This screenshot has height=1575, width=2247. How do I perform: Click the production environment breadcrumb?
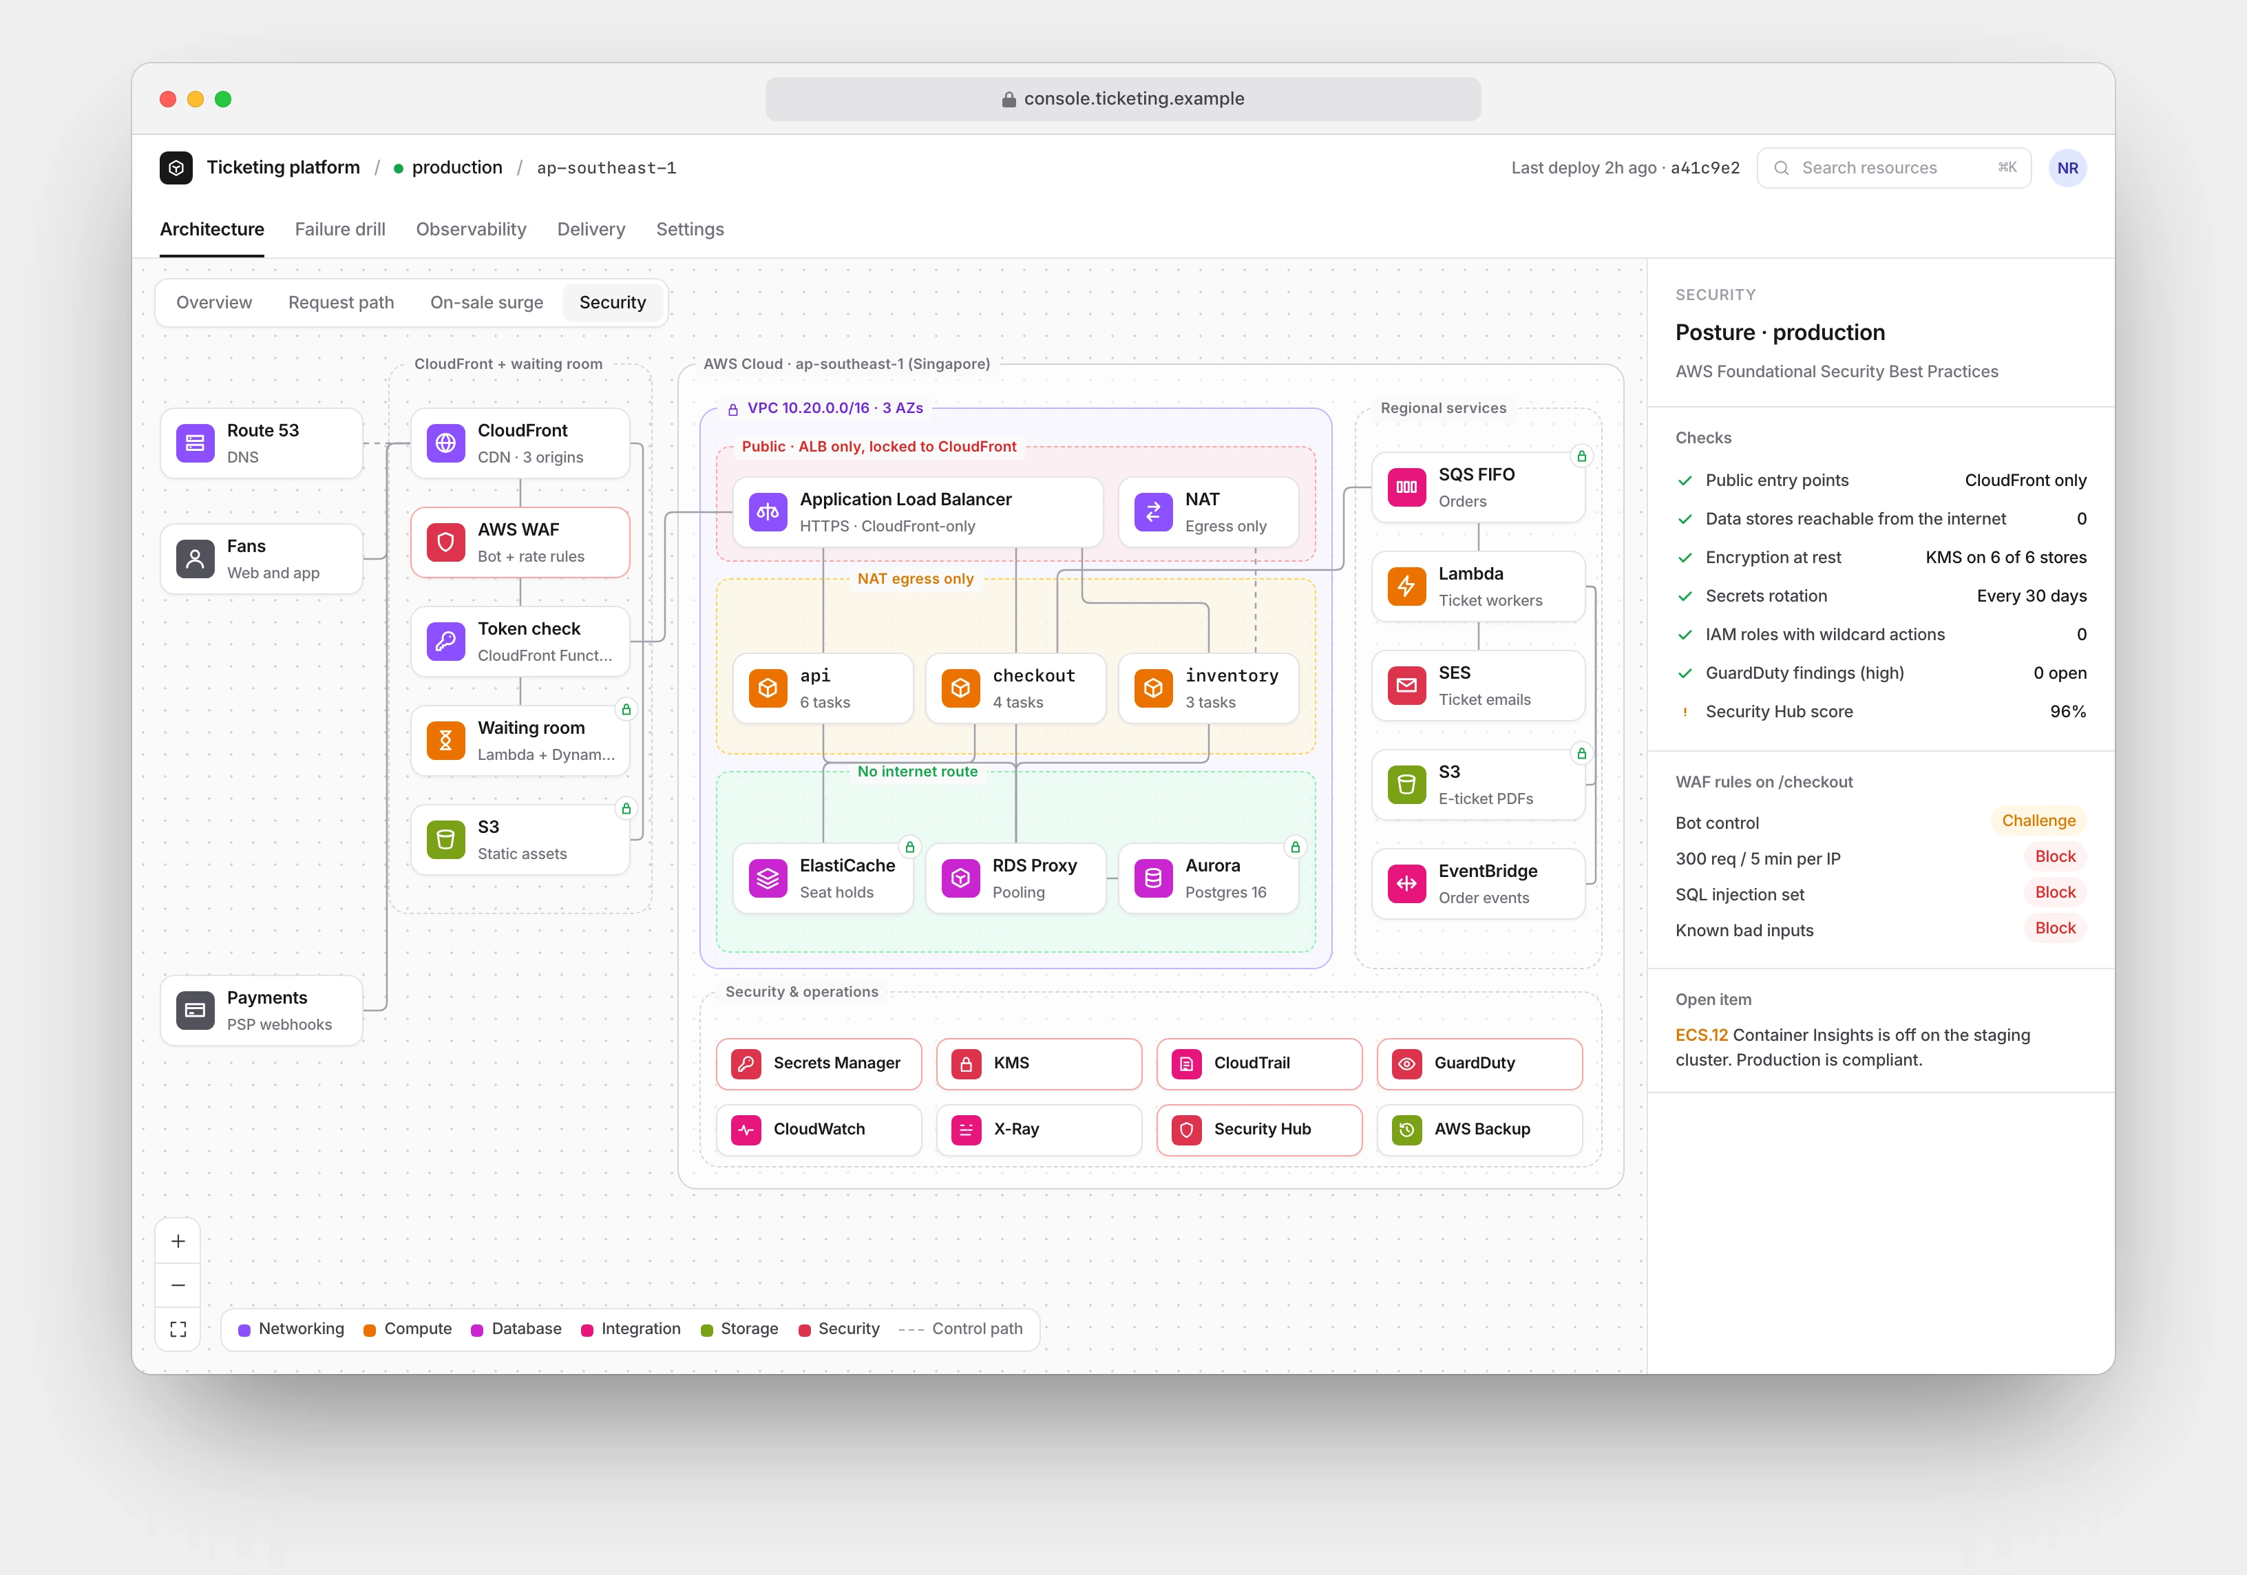448,167
